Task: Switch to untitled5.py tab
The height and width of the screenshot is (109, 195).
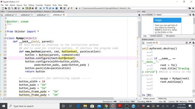Action: [41, 15]
